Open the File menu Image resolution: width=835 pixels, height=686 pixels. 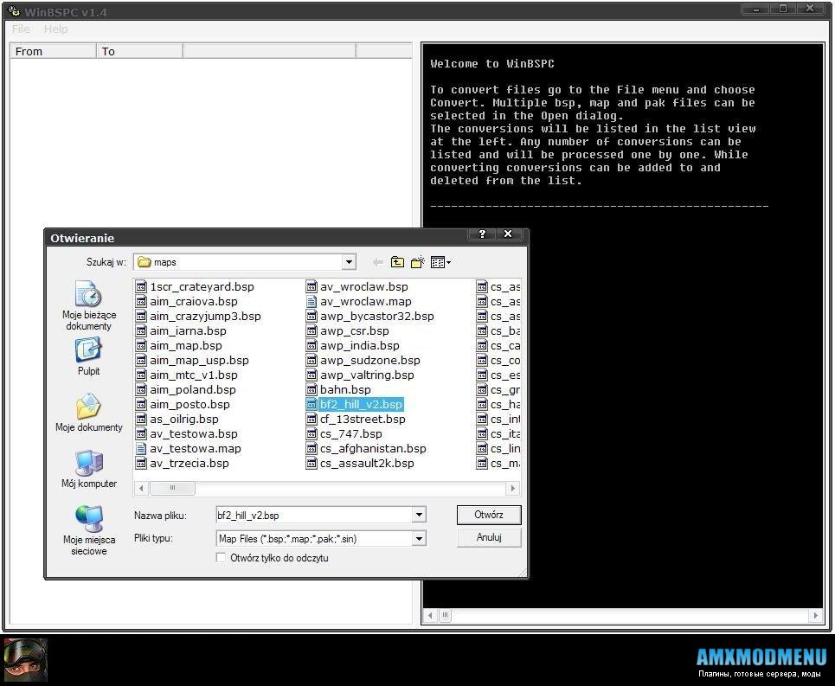click(21, 29)
